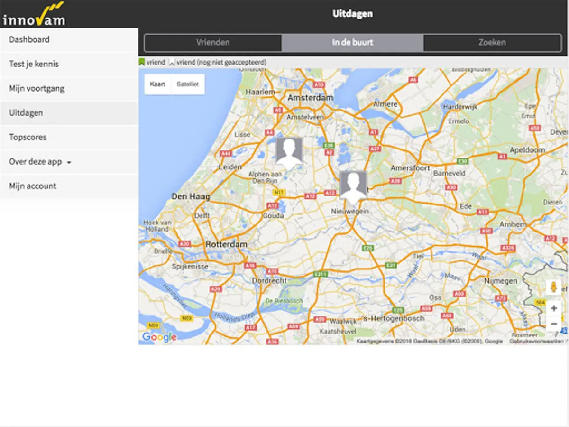The image size is (569, 427).
Task: Click the Delft label on the map
Action: [x=202, y=215]
